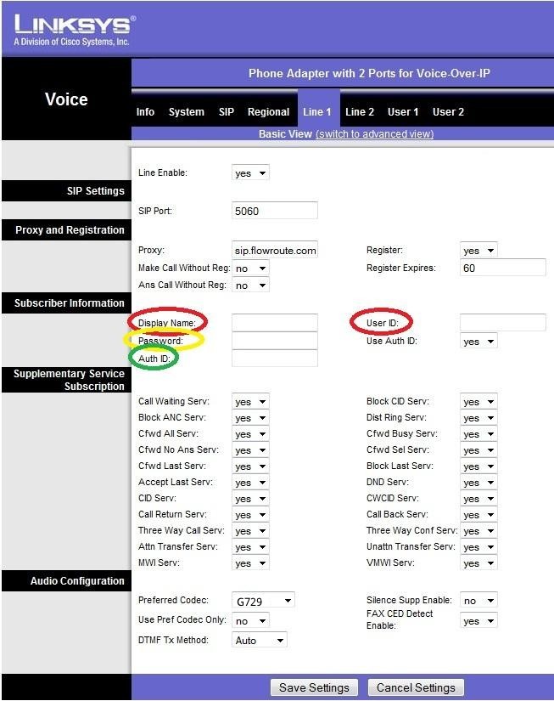Image resolution: width=554 pixels, height=701 pixels.
Task: Open the Regional tab
Action: coord(268,112)
